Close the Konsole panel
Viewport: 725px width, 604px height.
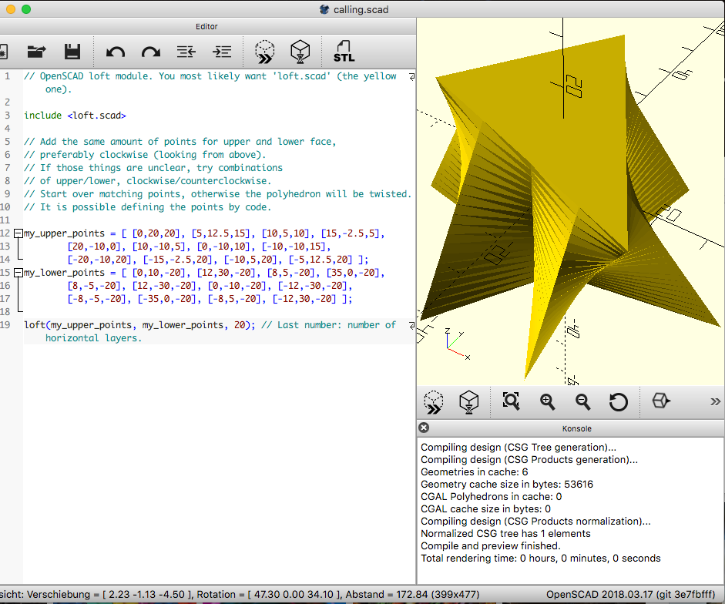pyautogui.click(x=424, y=428)
